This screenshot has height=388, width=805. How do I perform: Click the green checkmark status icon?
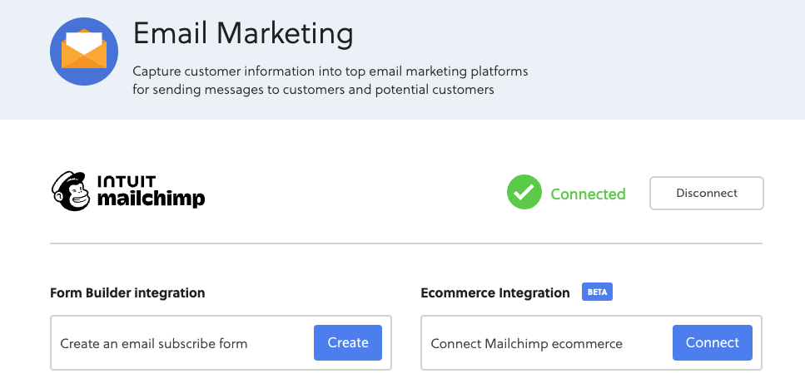coord(524,192)
